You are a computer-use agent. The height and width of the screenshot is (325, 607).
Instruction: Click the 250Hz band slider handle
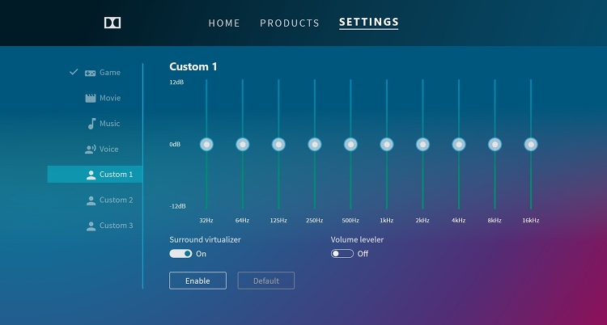[315, 145]
